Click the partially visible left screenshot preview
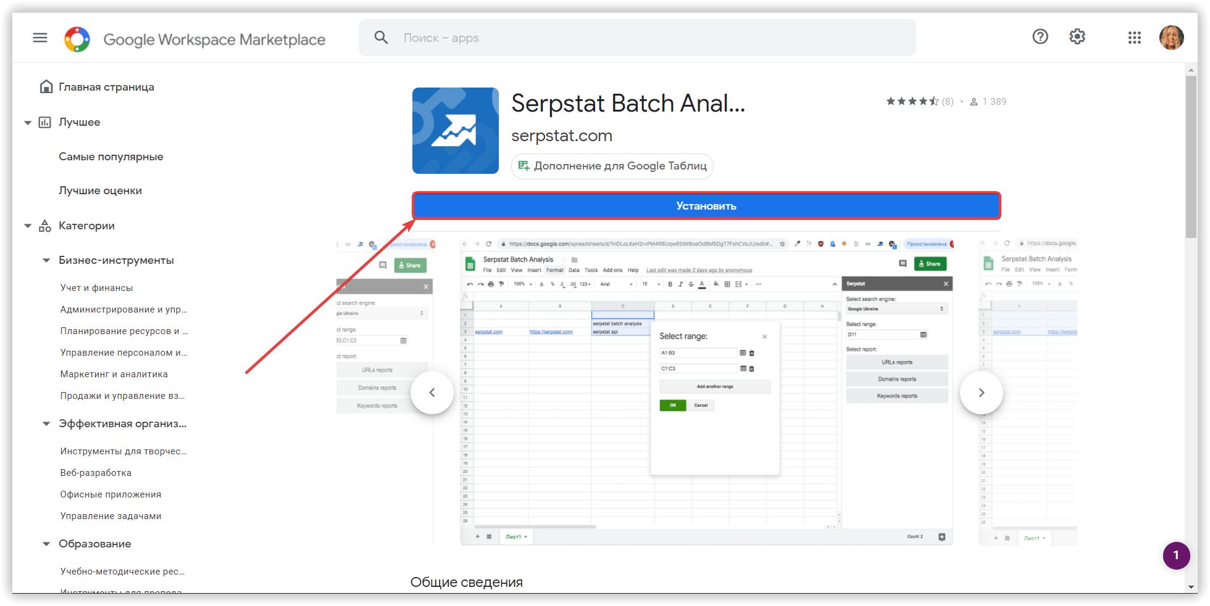 coord(385,392)
